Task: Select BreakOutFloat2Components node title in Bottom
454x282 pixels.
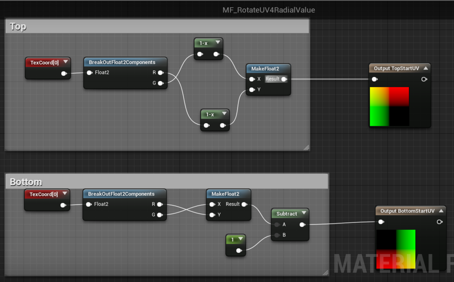Action: pos(121,194)
